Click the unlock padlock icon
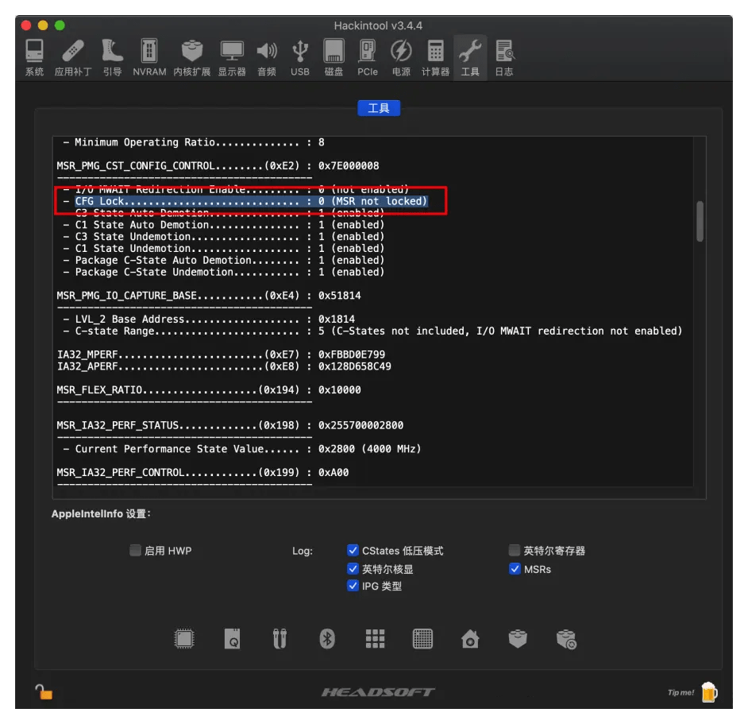The width and height of the screenshot is (748, 728). tap(44, 691)
